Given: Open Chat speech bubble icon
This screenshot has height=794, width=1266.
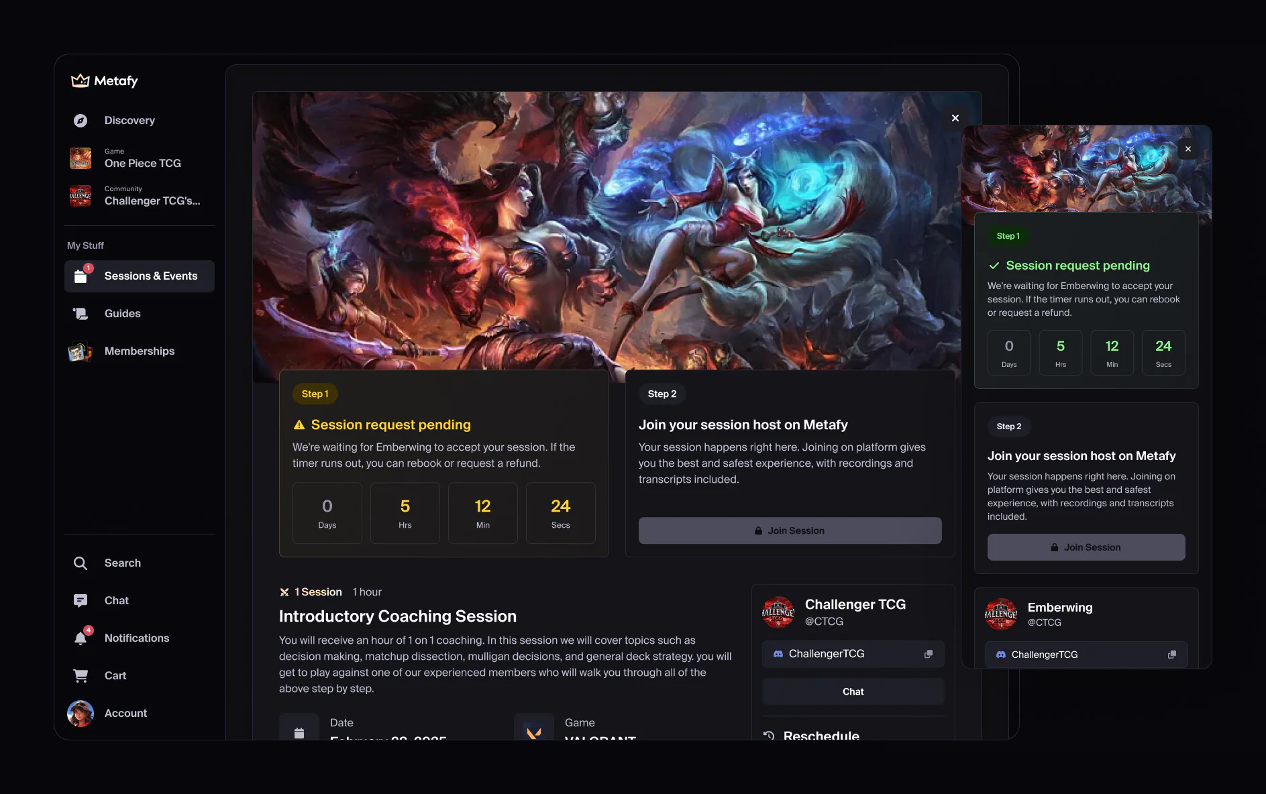Looking at the screenshot, I should click(x=81, y=601).
